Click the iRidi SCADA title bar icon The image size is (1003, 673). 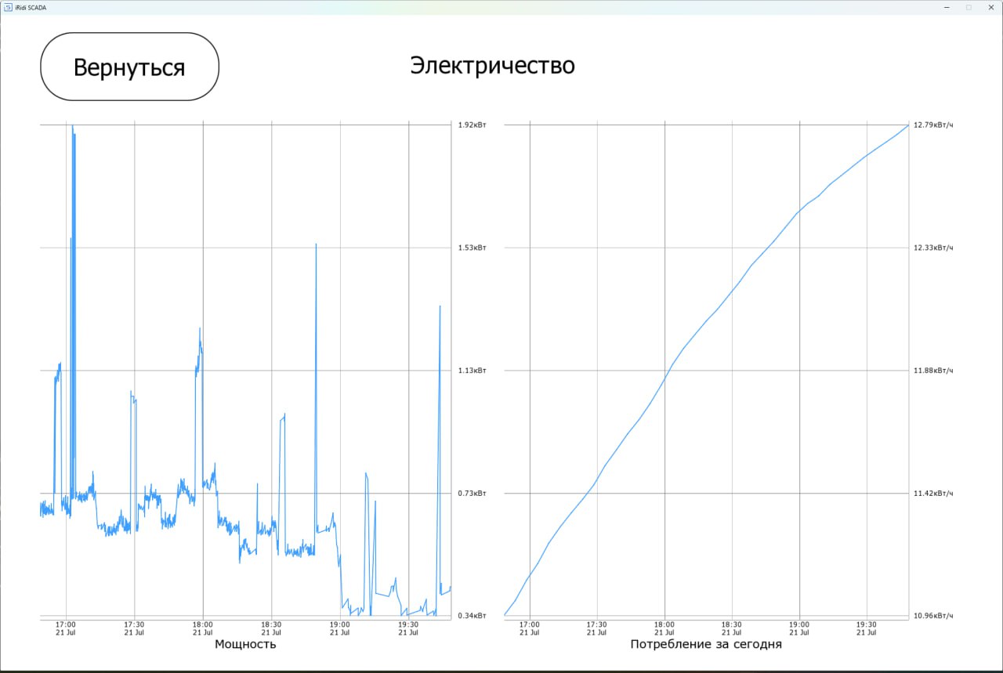coord(8,7)
